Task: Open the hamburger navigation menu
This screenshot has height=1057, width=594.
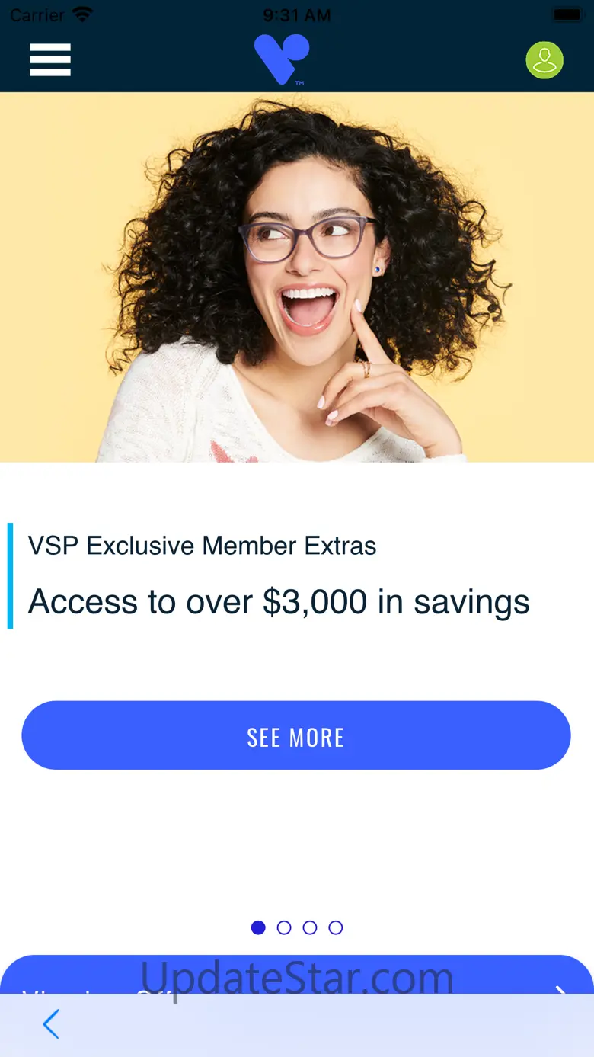Action: click(50, 59)
